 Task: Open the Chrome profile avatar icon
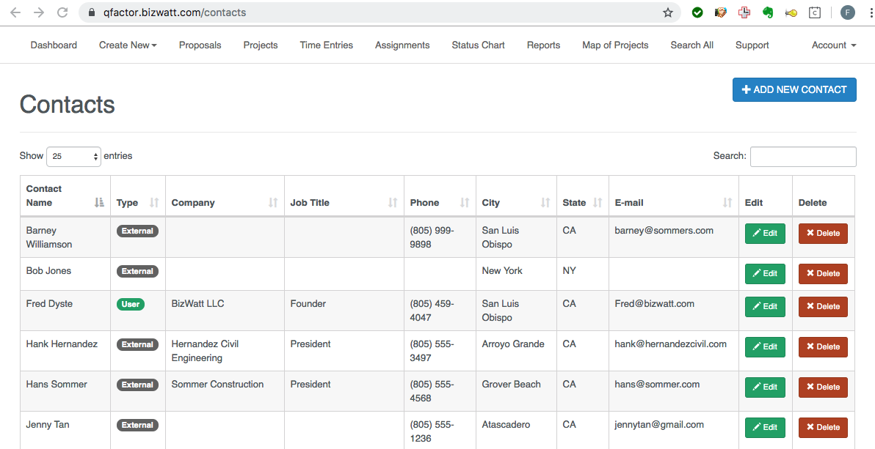pyautogui.click(x=848, y=12)
